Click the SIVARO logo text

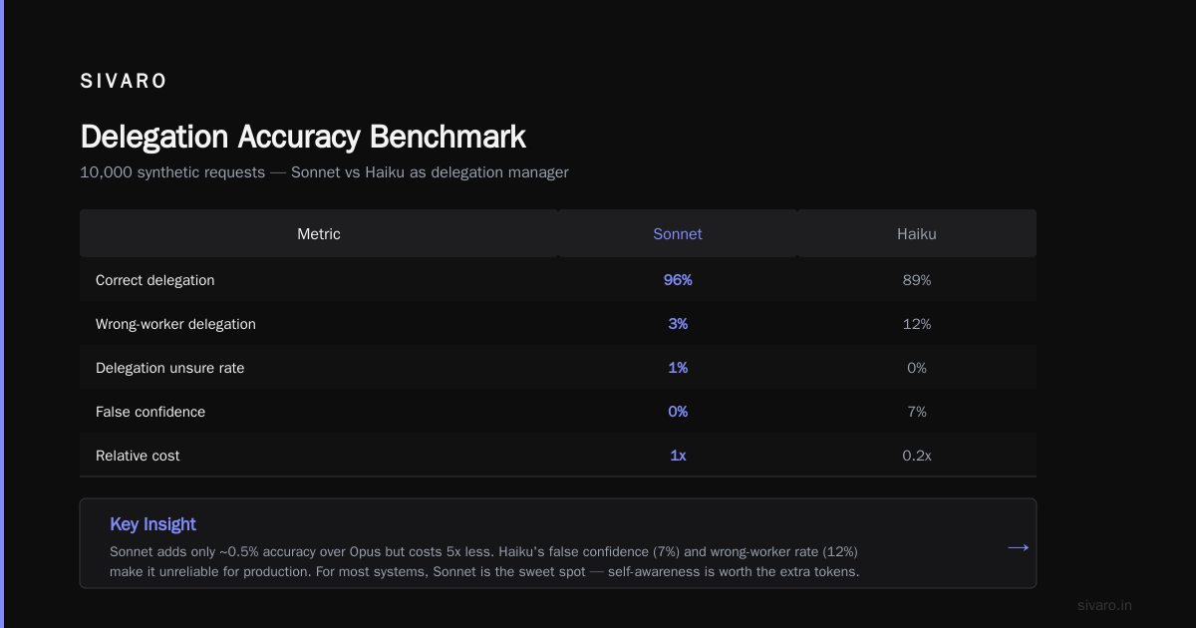tap(124, 82)
